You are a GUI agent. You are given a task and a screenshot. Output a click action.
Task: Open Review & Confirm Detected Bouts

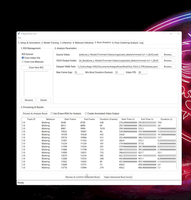(83, 177)
